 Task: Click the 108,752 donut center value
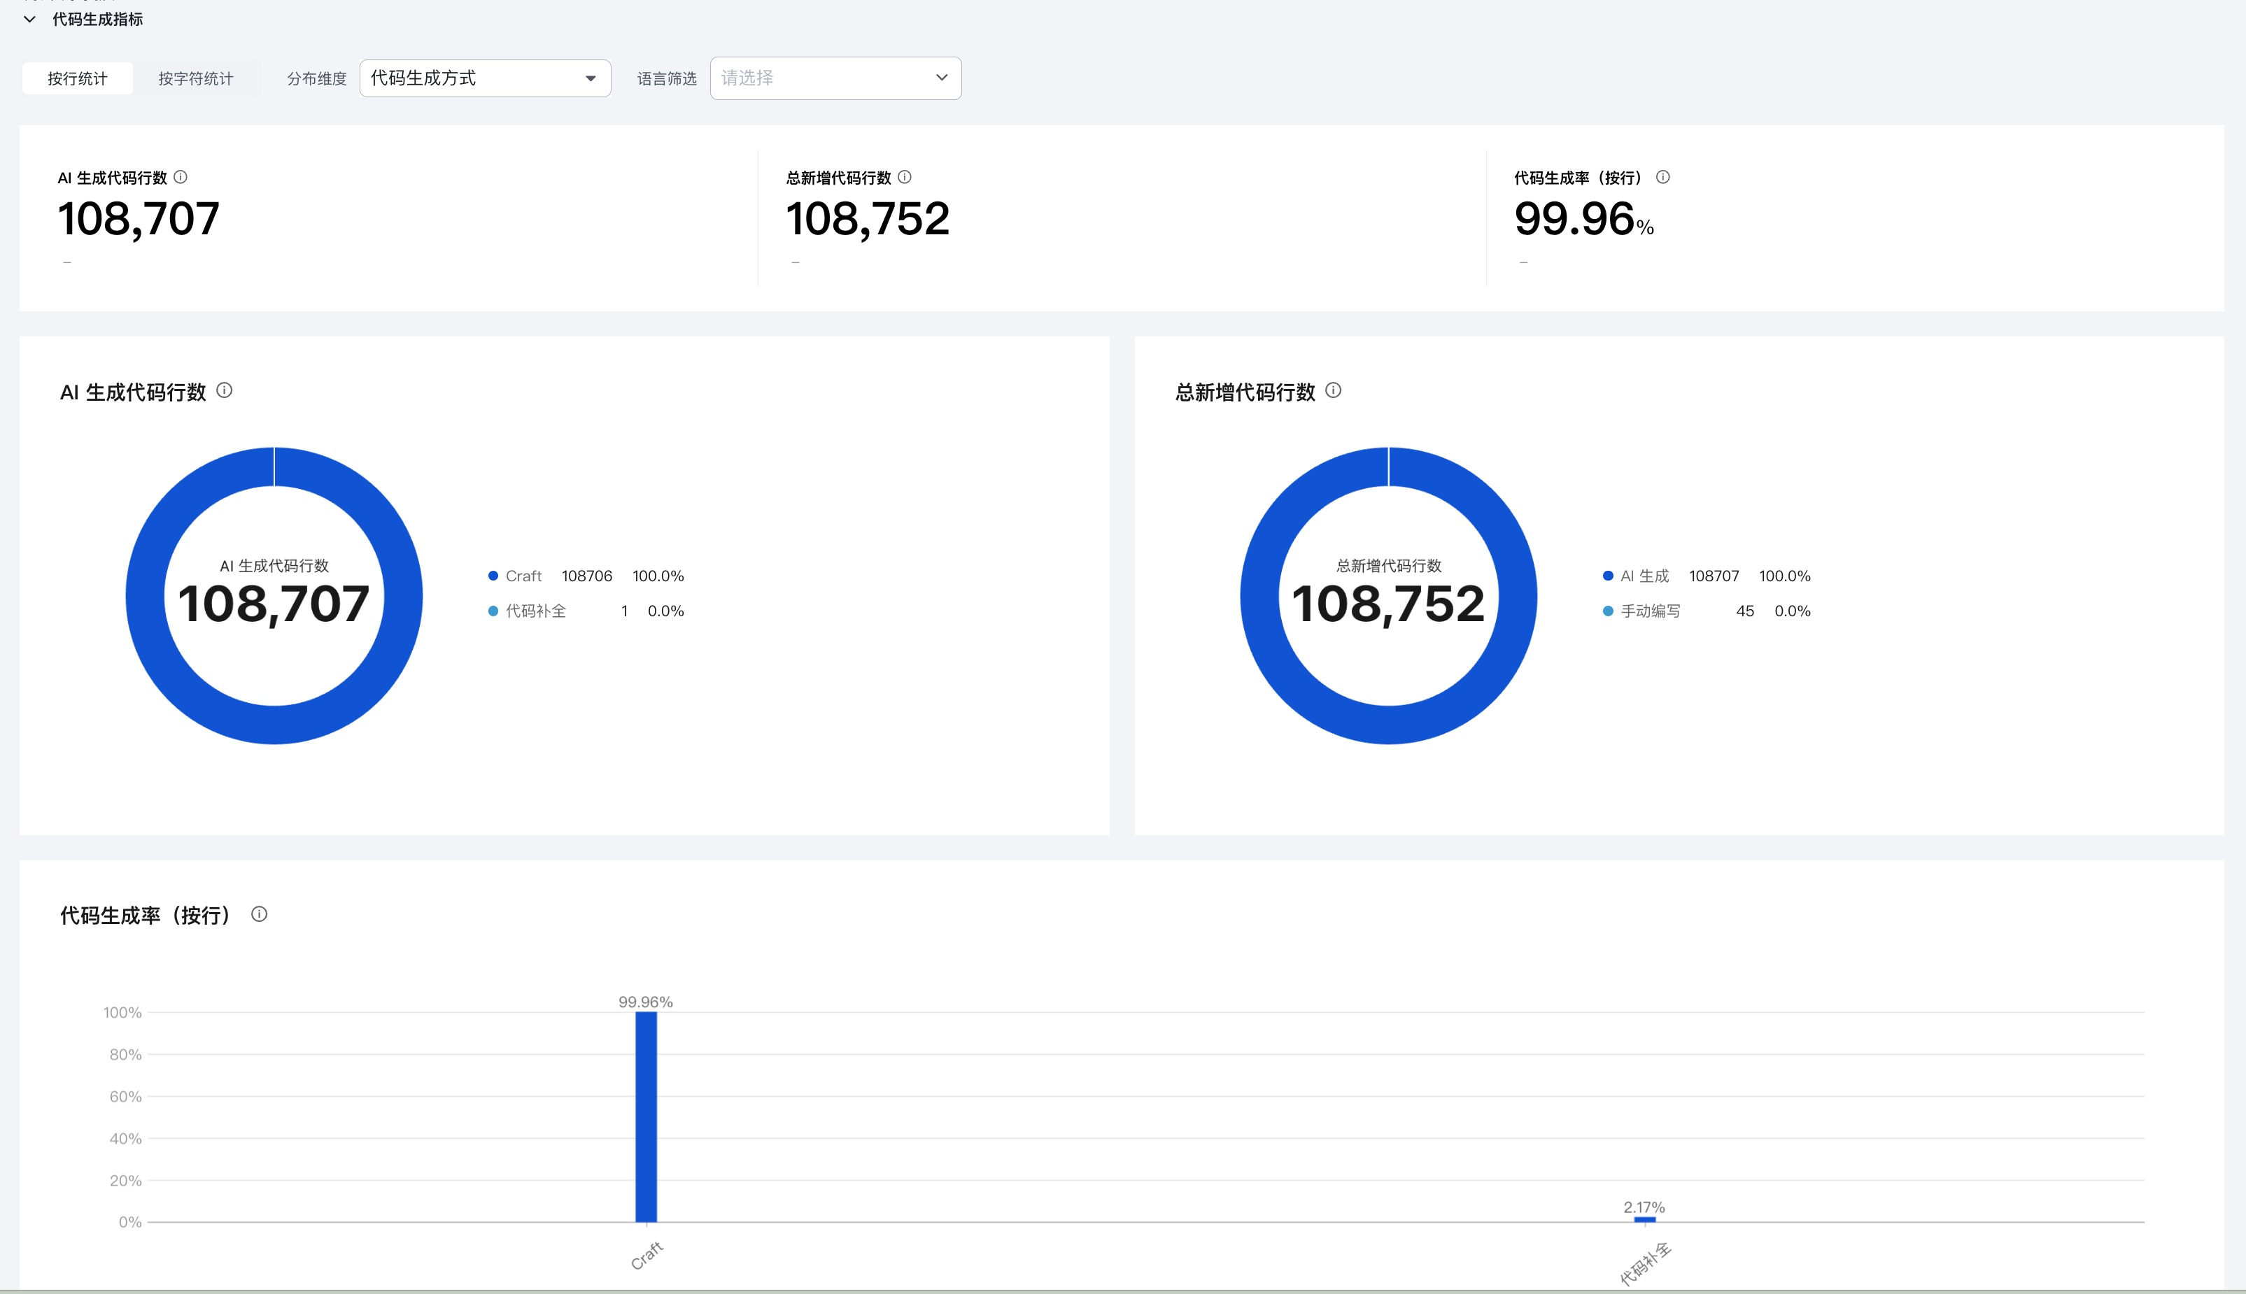coord(1388,604)
